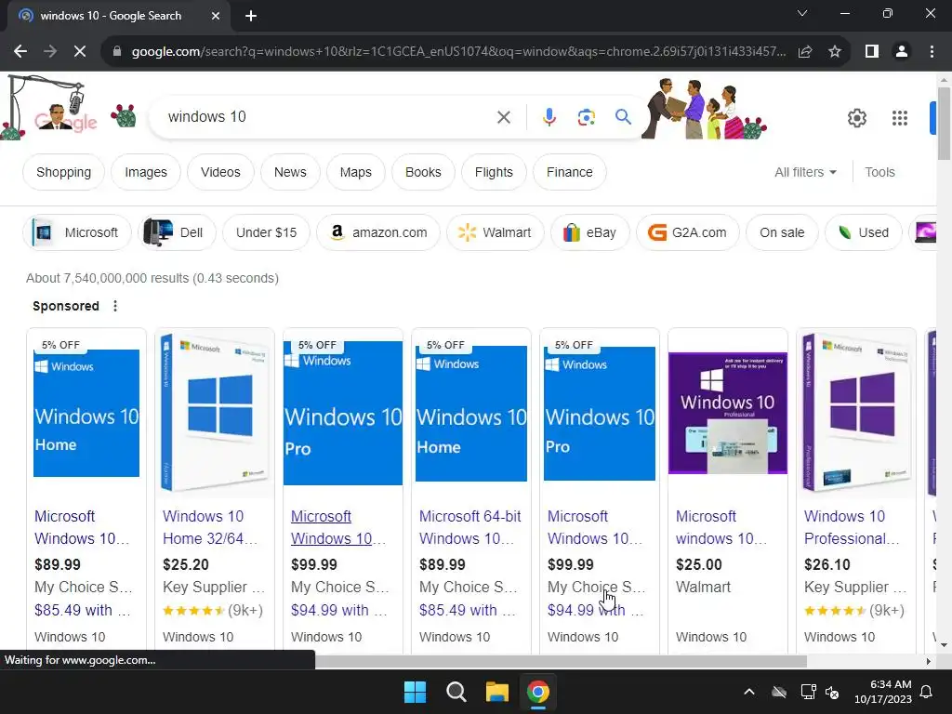Open Chrome profile menu
This screenshot has height=714, width=952.
point(902,52)
